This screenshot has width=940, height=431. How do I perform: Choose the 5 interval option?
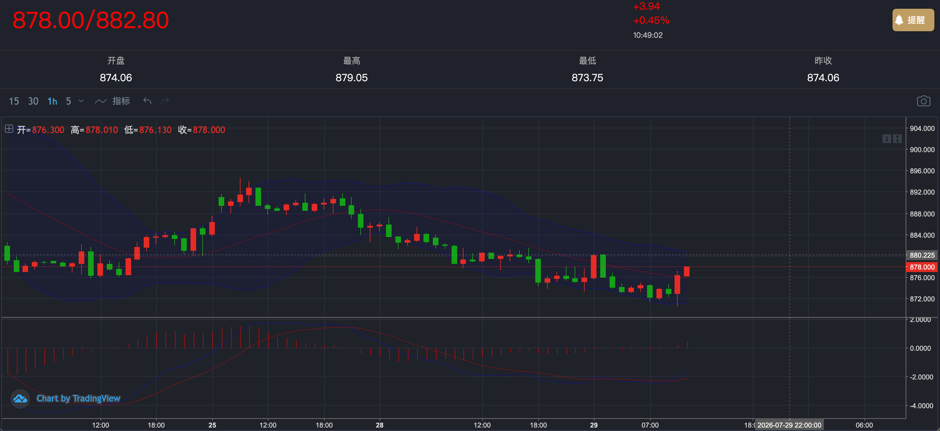[68, 101]
